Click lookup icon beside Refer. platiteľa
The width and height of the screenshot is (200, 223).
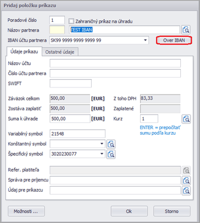pyautogui.click(x=186, y=171)
